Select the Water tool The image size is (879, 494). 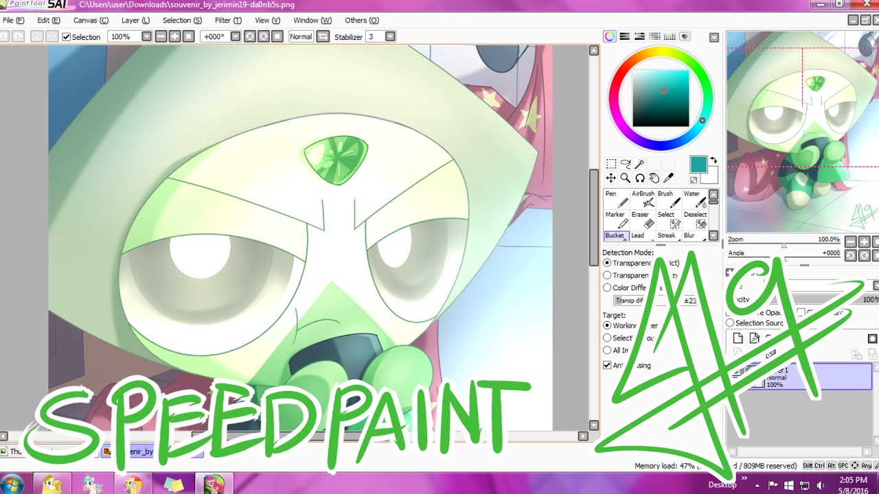pyautogui.click(x=695, y=199)
